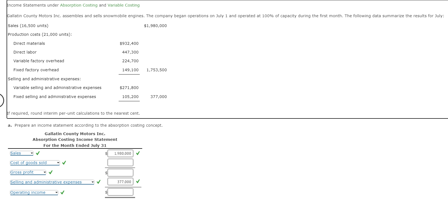Select the $932,400 direct materials value
448x199 pixels.
(129, 43)
